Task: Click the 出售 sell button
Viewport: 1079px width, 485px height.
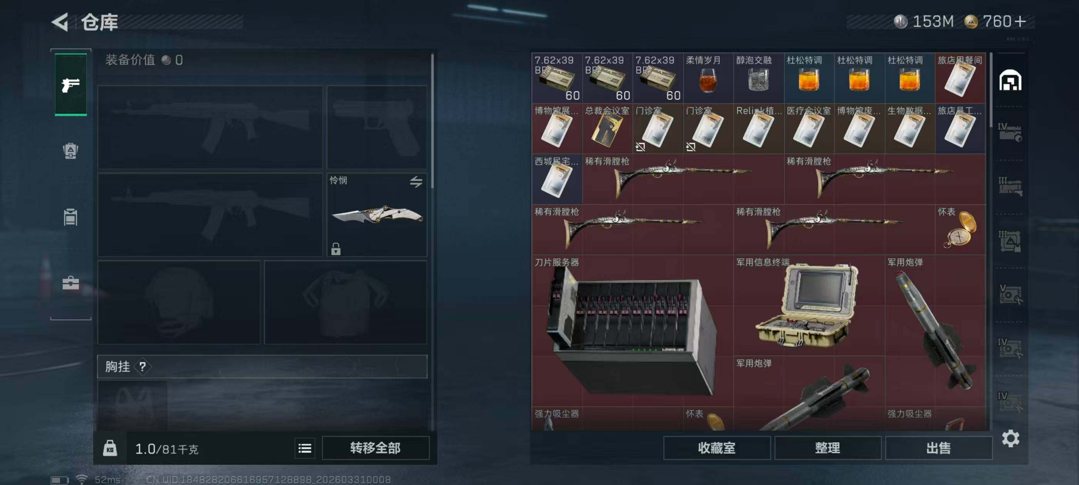Action: point(939,448)
